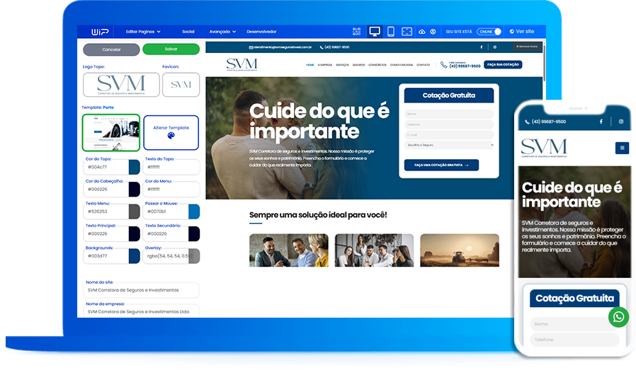The height and width of the screenshot is (370, 636).
Task: Toggle fullscreen preview icon
Action: 407,32
